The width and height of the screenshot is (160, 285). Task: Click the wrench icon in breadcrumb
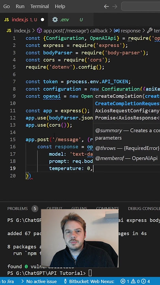click(x=149, y=30)
